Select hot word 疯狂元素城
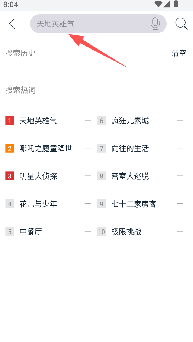 click(130, 120)
